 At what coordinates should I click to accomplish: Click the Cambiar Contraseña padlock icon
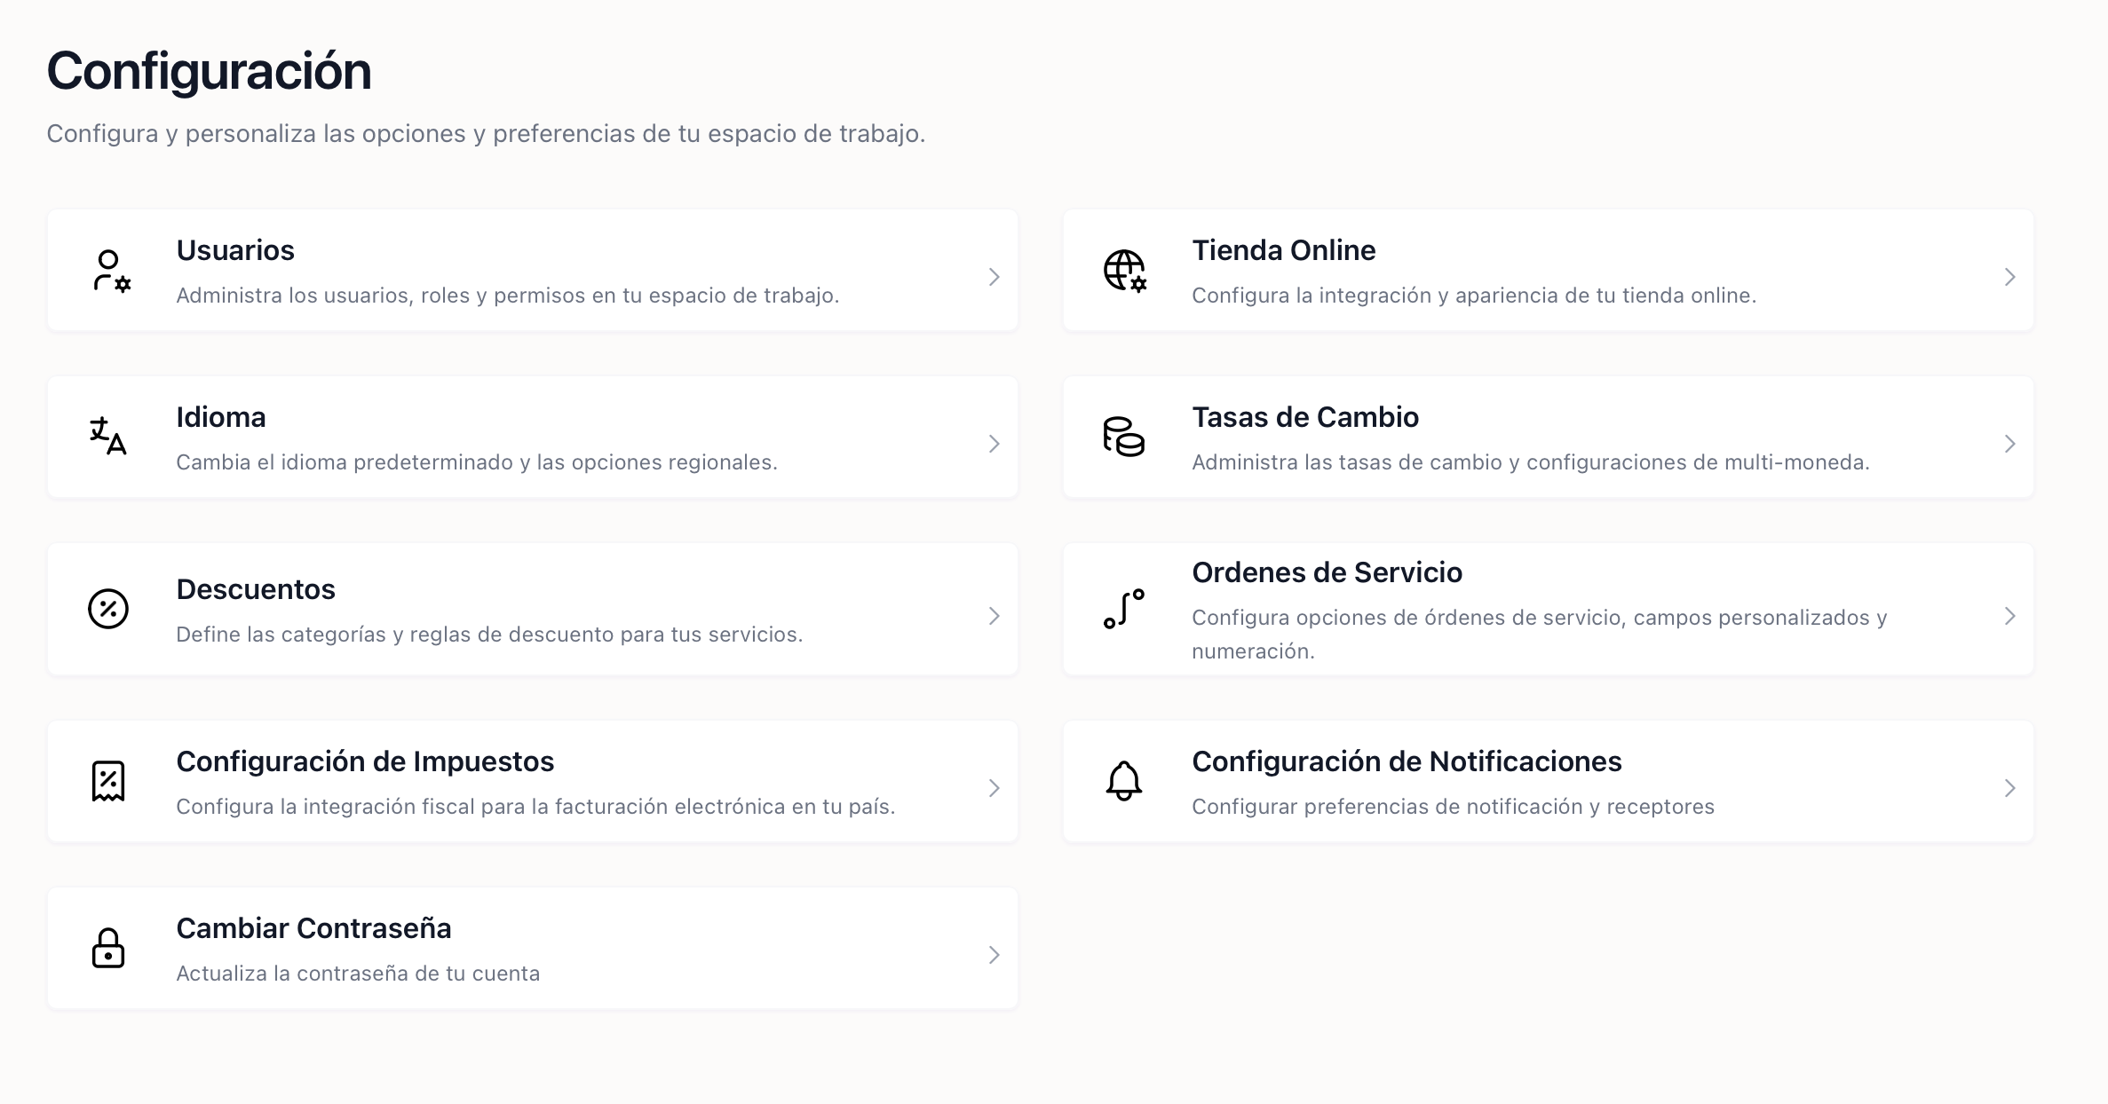pyautogui.click(x=108, y=948)
